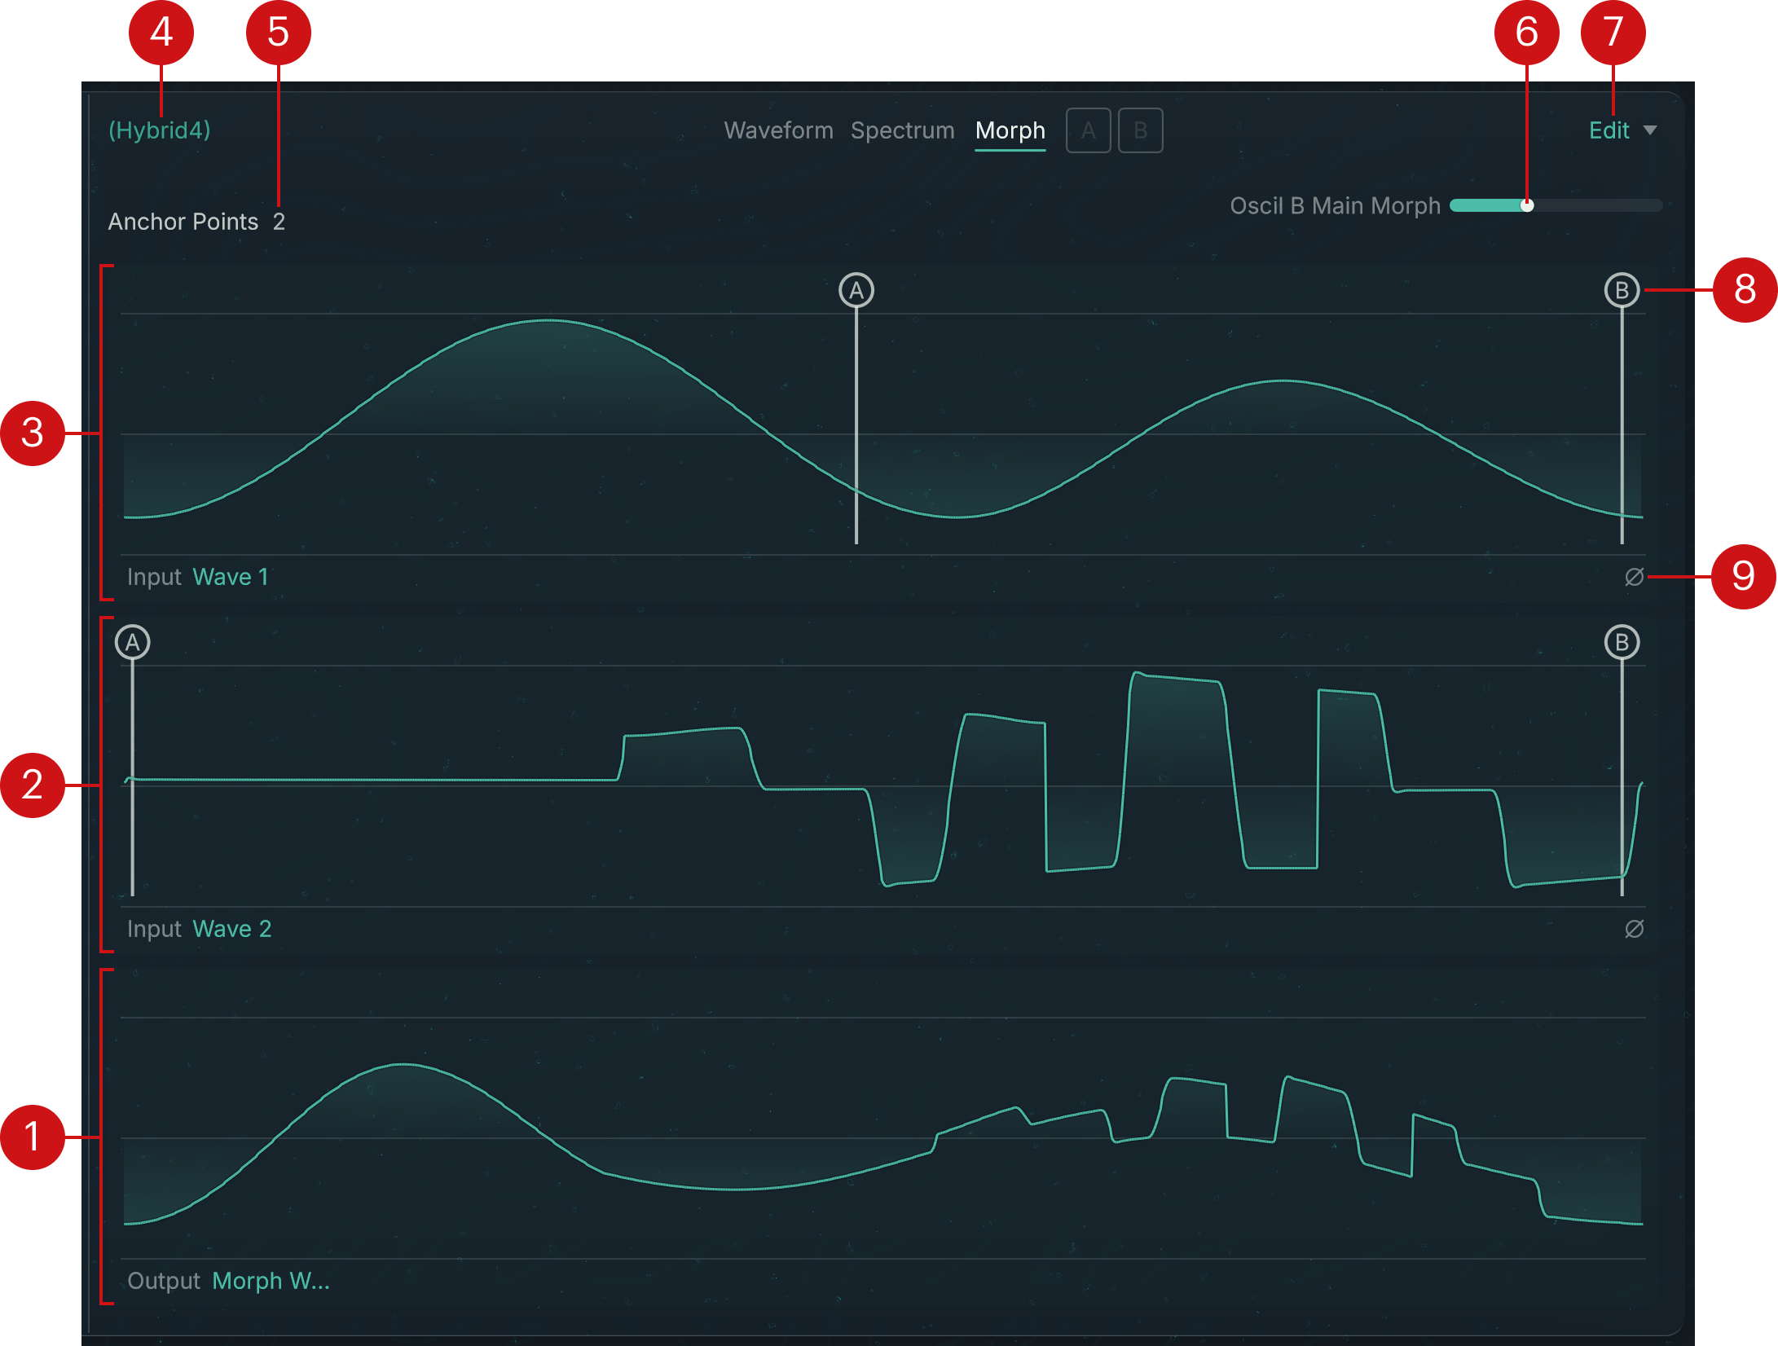This screenshot has width=1778, height=1346.
Task: Click the Oscil B Main Morph slider handle
Action: 1526,205
